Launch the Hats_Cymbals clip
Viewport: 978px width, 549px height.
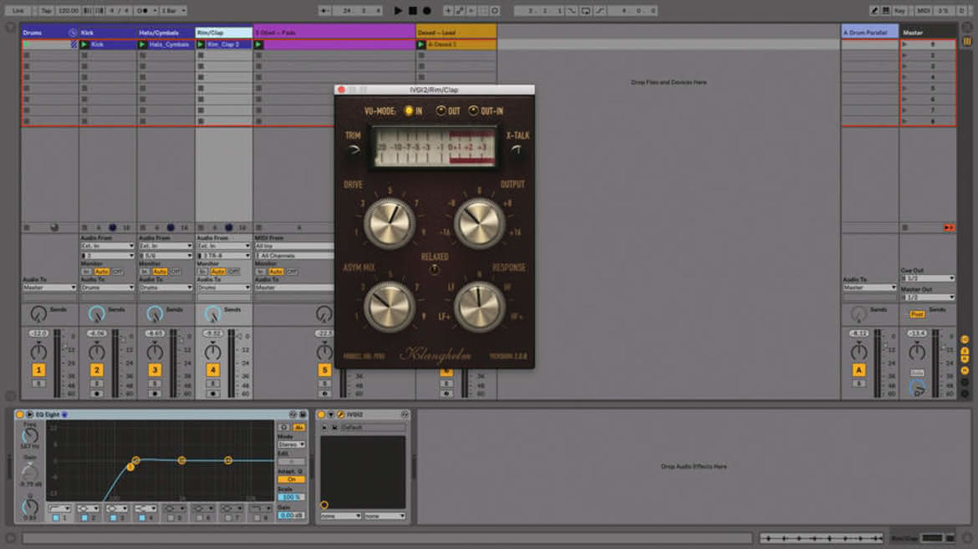tap(142, 44)
